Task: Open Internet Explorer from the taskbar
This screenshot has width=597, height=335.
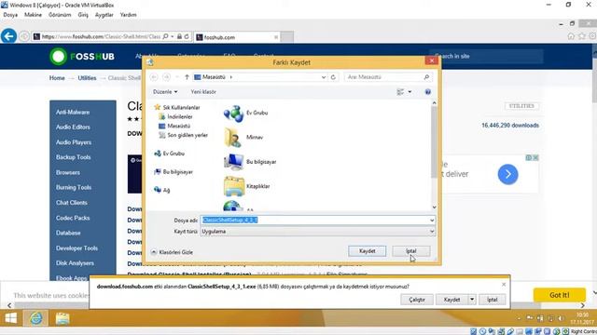Action: coord(36,318)
